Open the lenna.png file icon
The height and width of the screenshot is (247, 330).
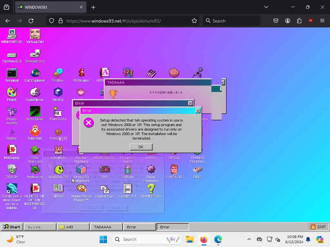pos(12,152)
